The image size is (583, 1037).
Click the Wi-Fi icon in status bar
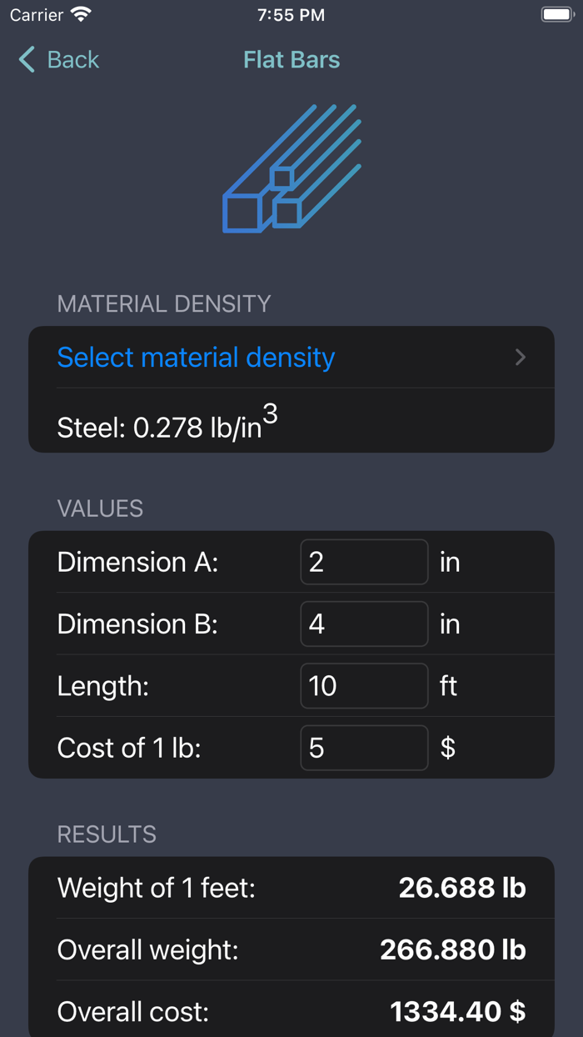[79, 14]
